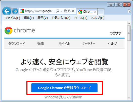Go forward with the forward arrow button

tap(15, 11)
